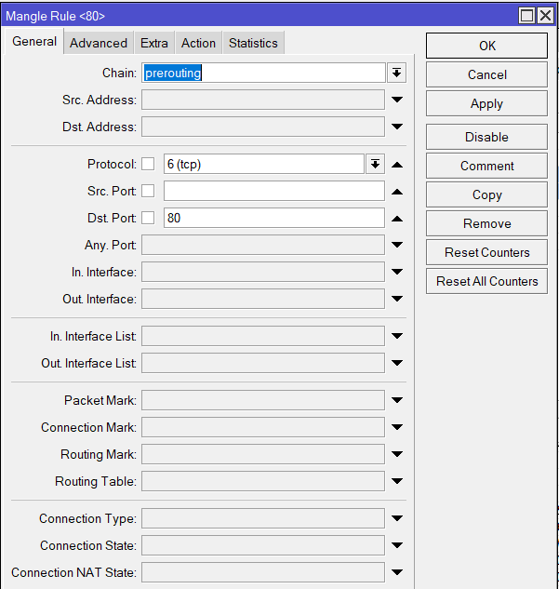The height and width of the screenshot is (589, 559).
Task: Expand the Connection State field
Action: click(x=397, y=546)
